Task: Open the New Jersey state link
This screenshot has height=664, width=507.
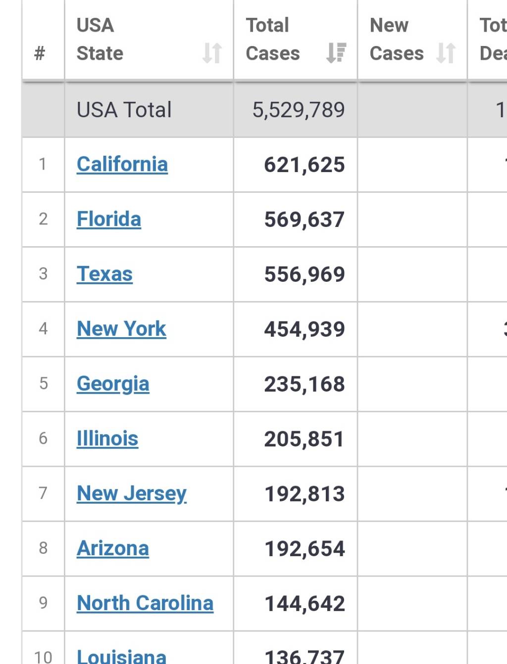Action: point(132,493)
